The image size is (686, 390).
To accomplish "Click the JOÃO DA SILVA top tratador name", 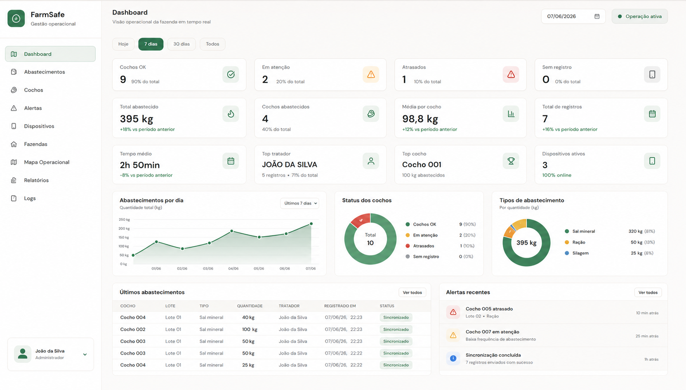I will click(290, 165).
